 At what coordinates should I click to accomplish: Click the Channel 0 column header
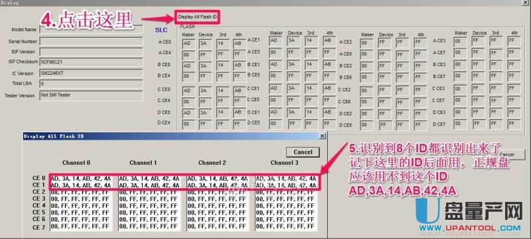[x=76, y=163]
